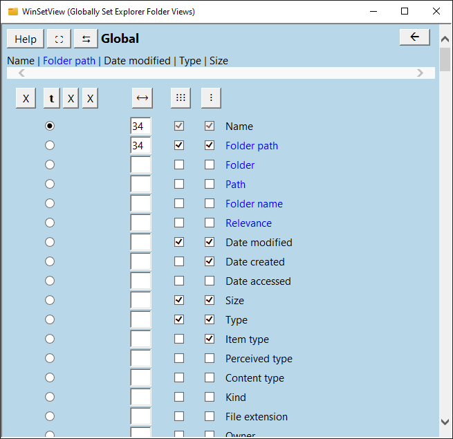Maximize the WinSetView window
Screen dimensions: 453x439
(x=405, y=11)
